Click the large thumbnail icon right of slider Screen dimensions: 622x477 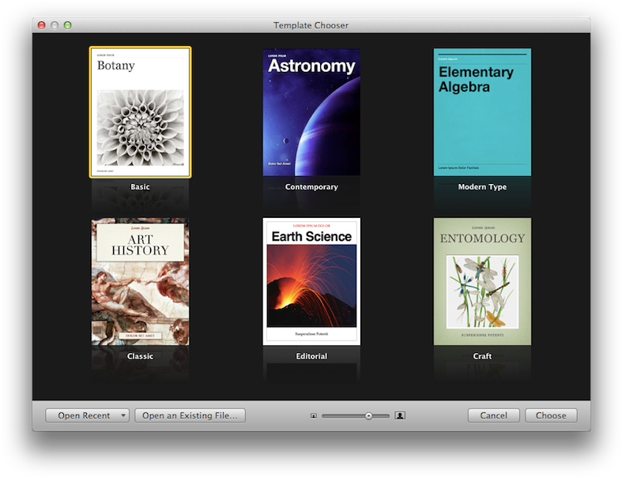[x=400, y=415]
